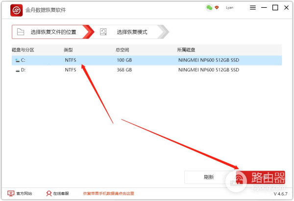Open the 官方网站 link
The width and height of the screenshot is (294, 201).
pos(24,193)
